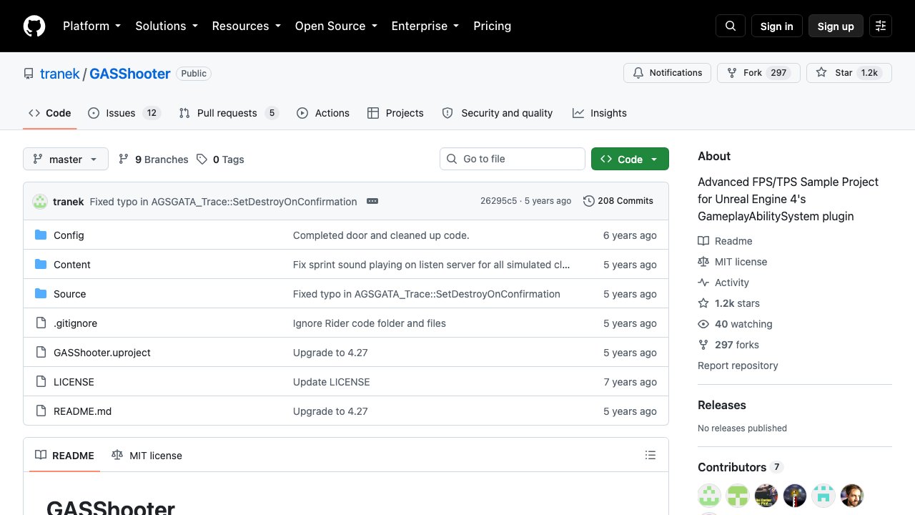Image resolution: width=915 pixels, height=515 pixels.
Task: Open the GASShooter repository title link
Action: point(130,74)
